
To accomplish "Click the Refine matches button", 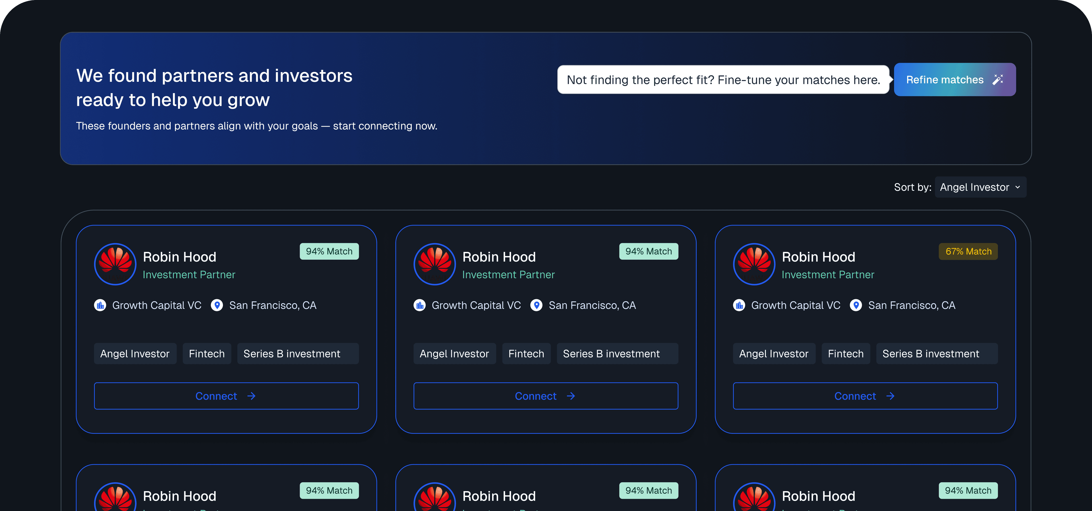I will 955,79.
